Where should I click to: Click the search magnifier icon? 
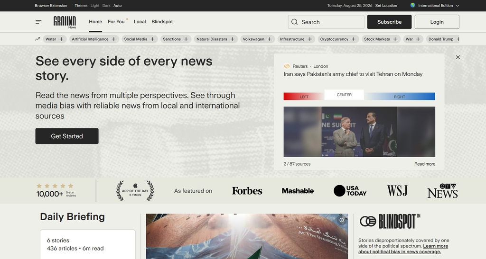294,22
